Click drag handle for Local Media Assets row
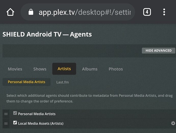 pyautogui.click(x=6, y=124)
